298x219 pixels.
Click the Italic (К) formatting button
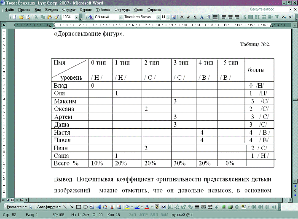(188, 17)
